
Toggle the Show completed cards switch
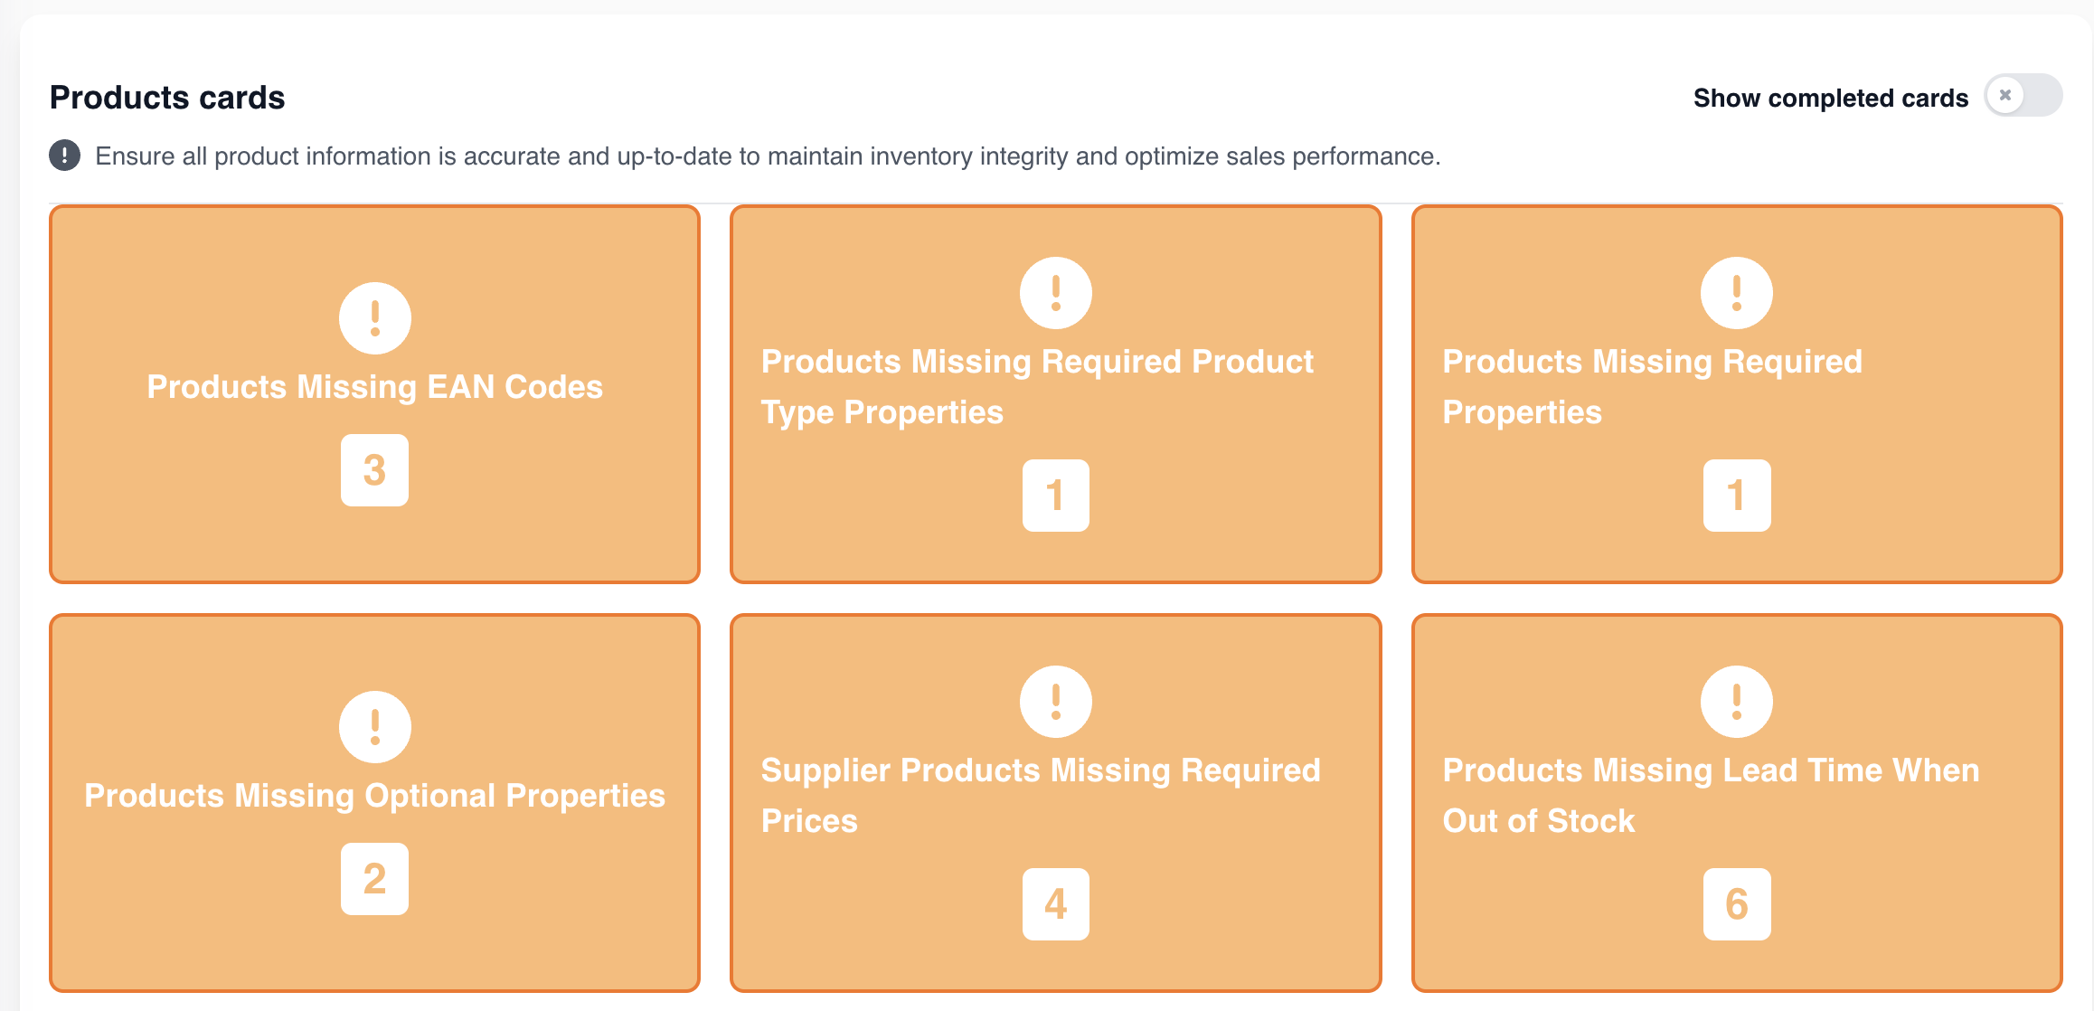(x=2023, y=96)
